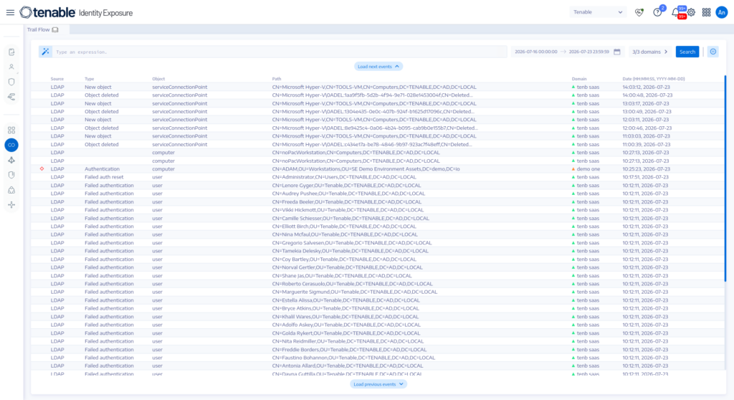Viewport: 734px width, 400px height.
Task: Open the New object event at 14:03:12
Action: click(377, 87)
